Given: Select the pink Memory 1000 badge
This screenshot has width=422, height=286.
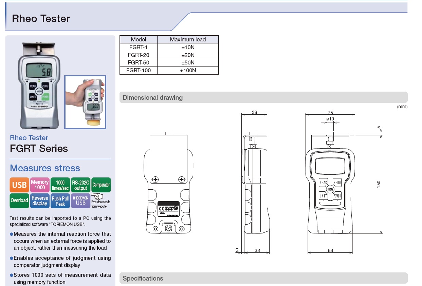Looking at the screenshot, I should (40, 185).
